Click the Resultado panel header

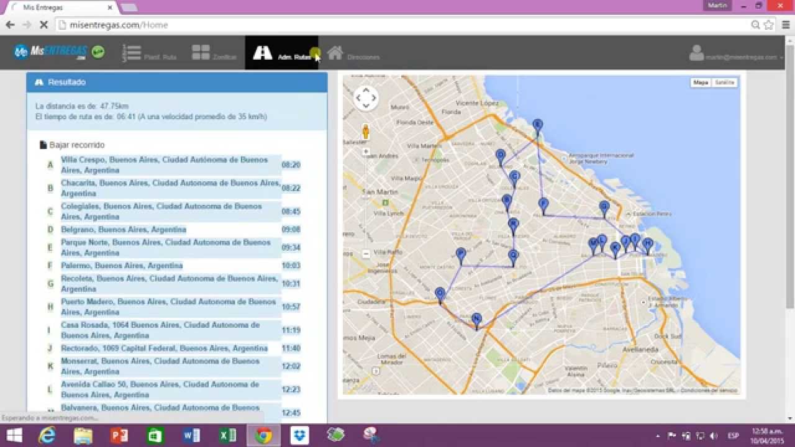click(x=177, y=82)
